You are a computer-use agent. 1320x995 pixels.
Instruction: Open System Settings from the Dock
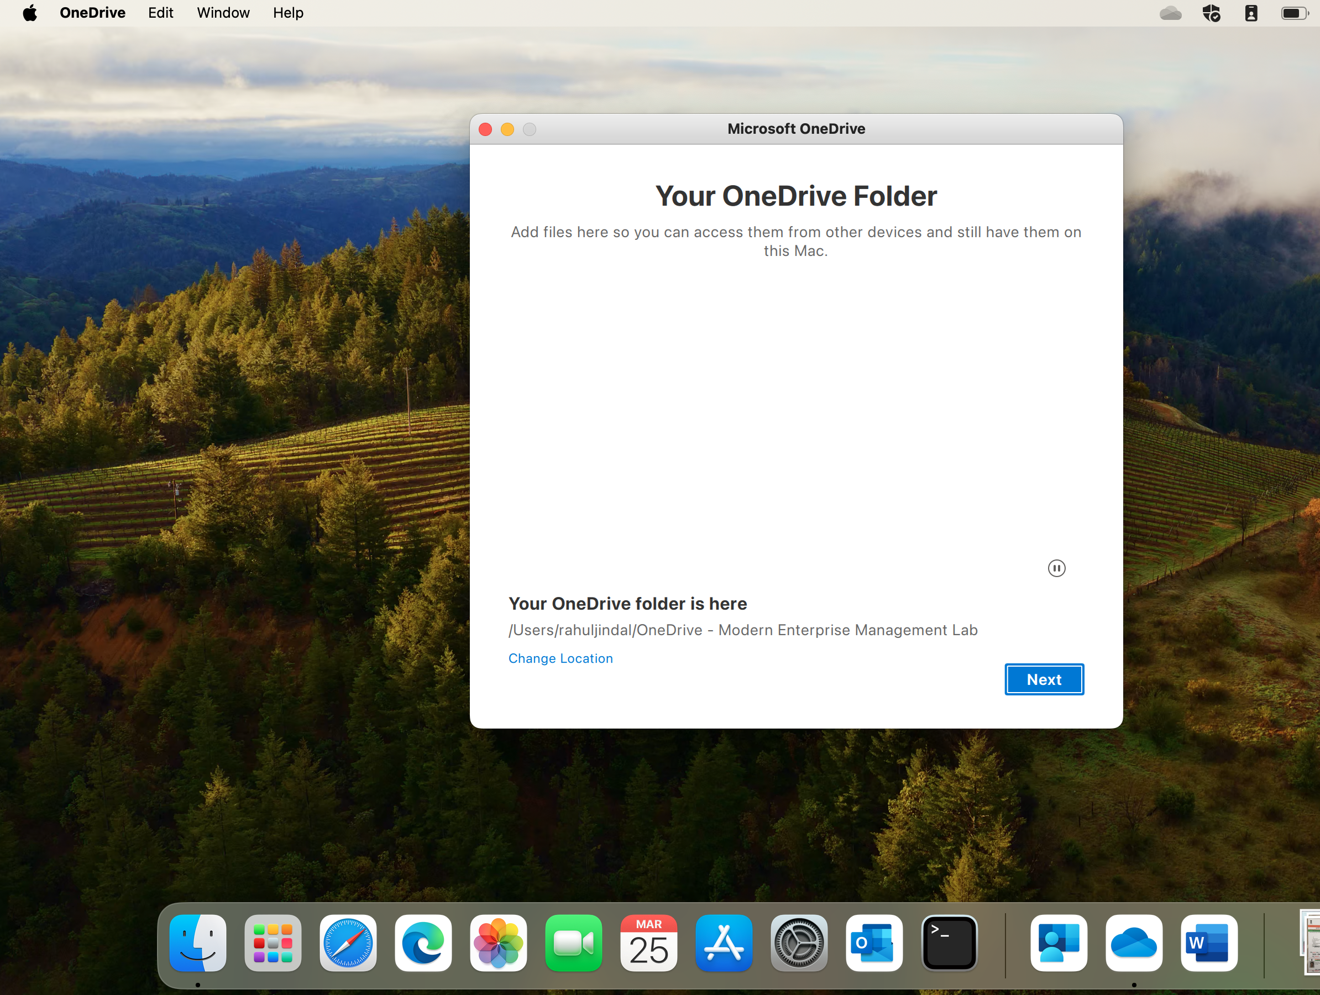click(798, 943)
